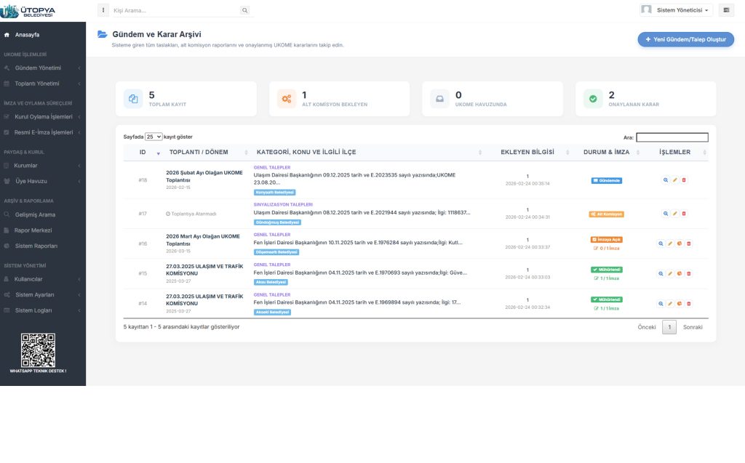This screenshot has width=745, height=463.
Task: Click the orange icon in row #15 actions
Action: [680, 274]
